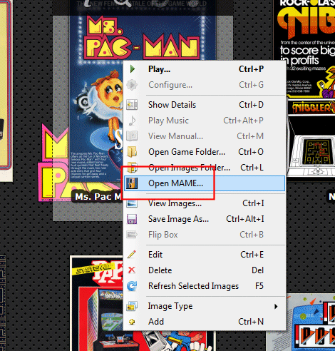Expand the Image Type submenu arrow

click(276, 306)
